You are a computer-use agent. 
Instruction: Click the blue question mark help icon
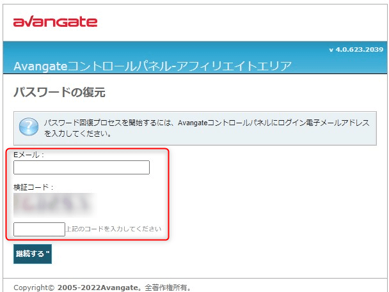coord(29,127)
